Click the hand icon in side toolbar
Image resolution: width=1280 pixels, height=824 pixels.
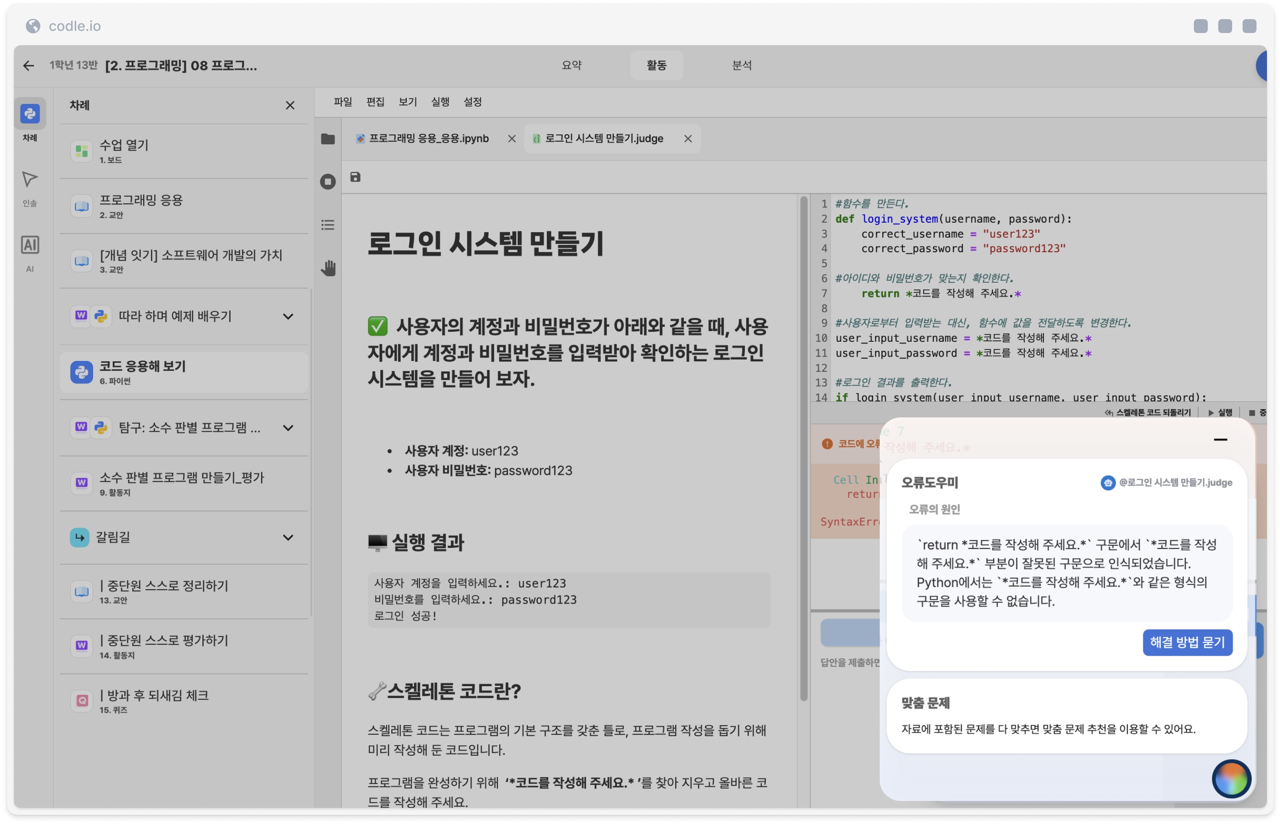point(328,268)
